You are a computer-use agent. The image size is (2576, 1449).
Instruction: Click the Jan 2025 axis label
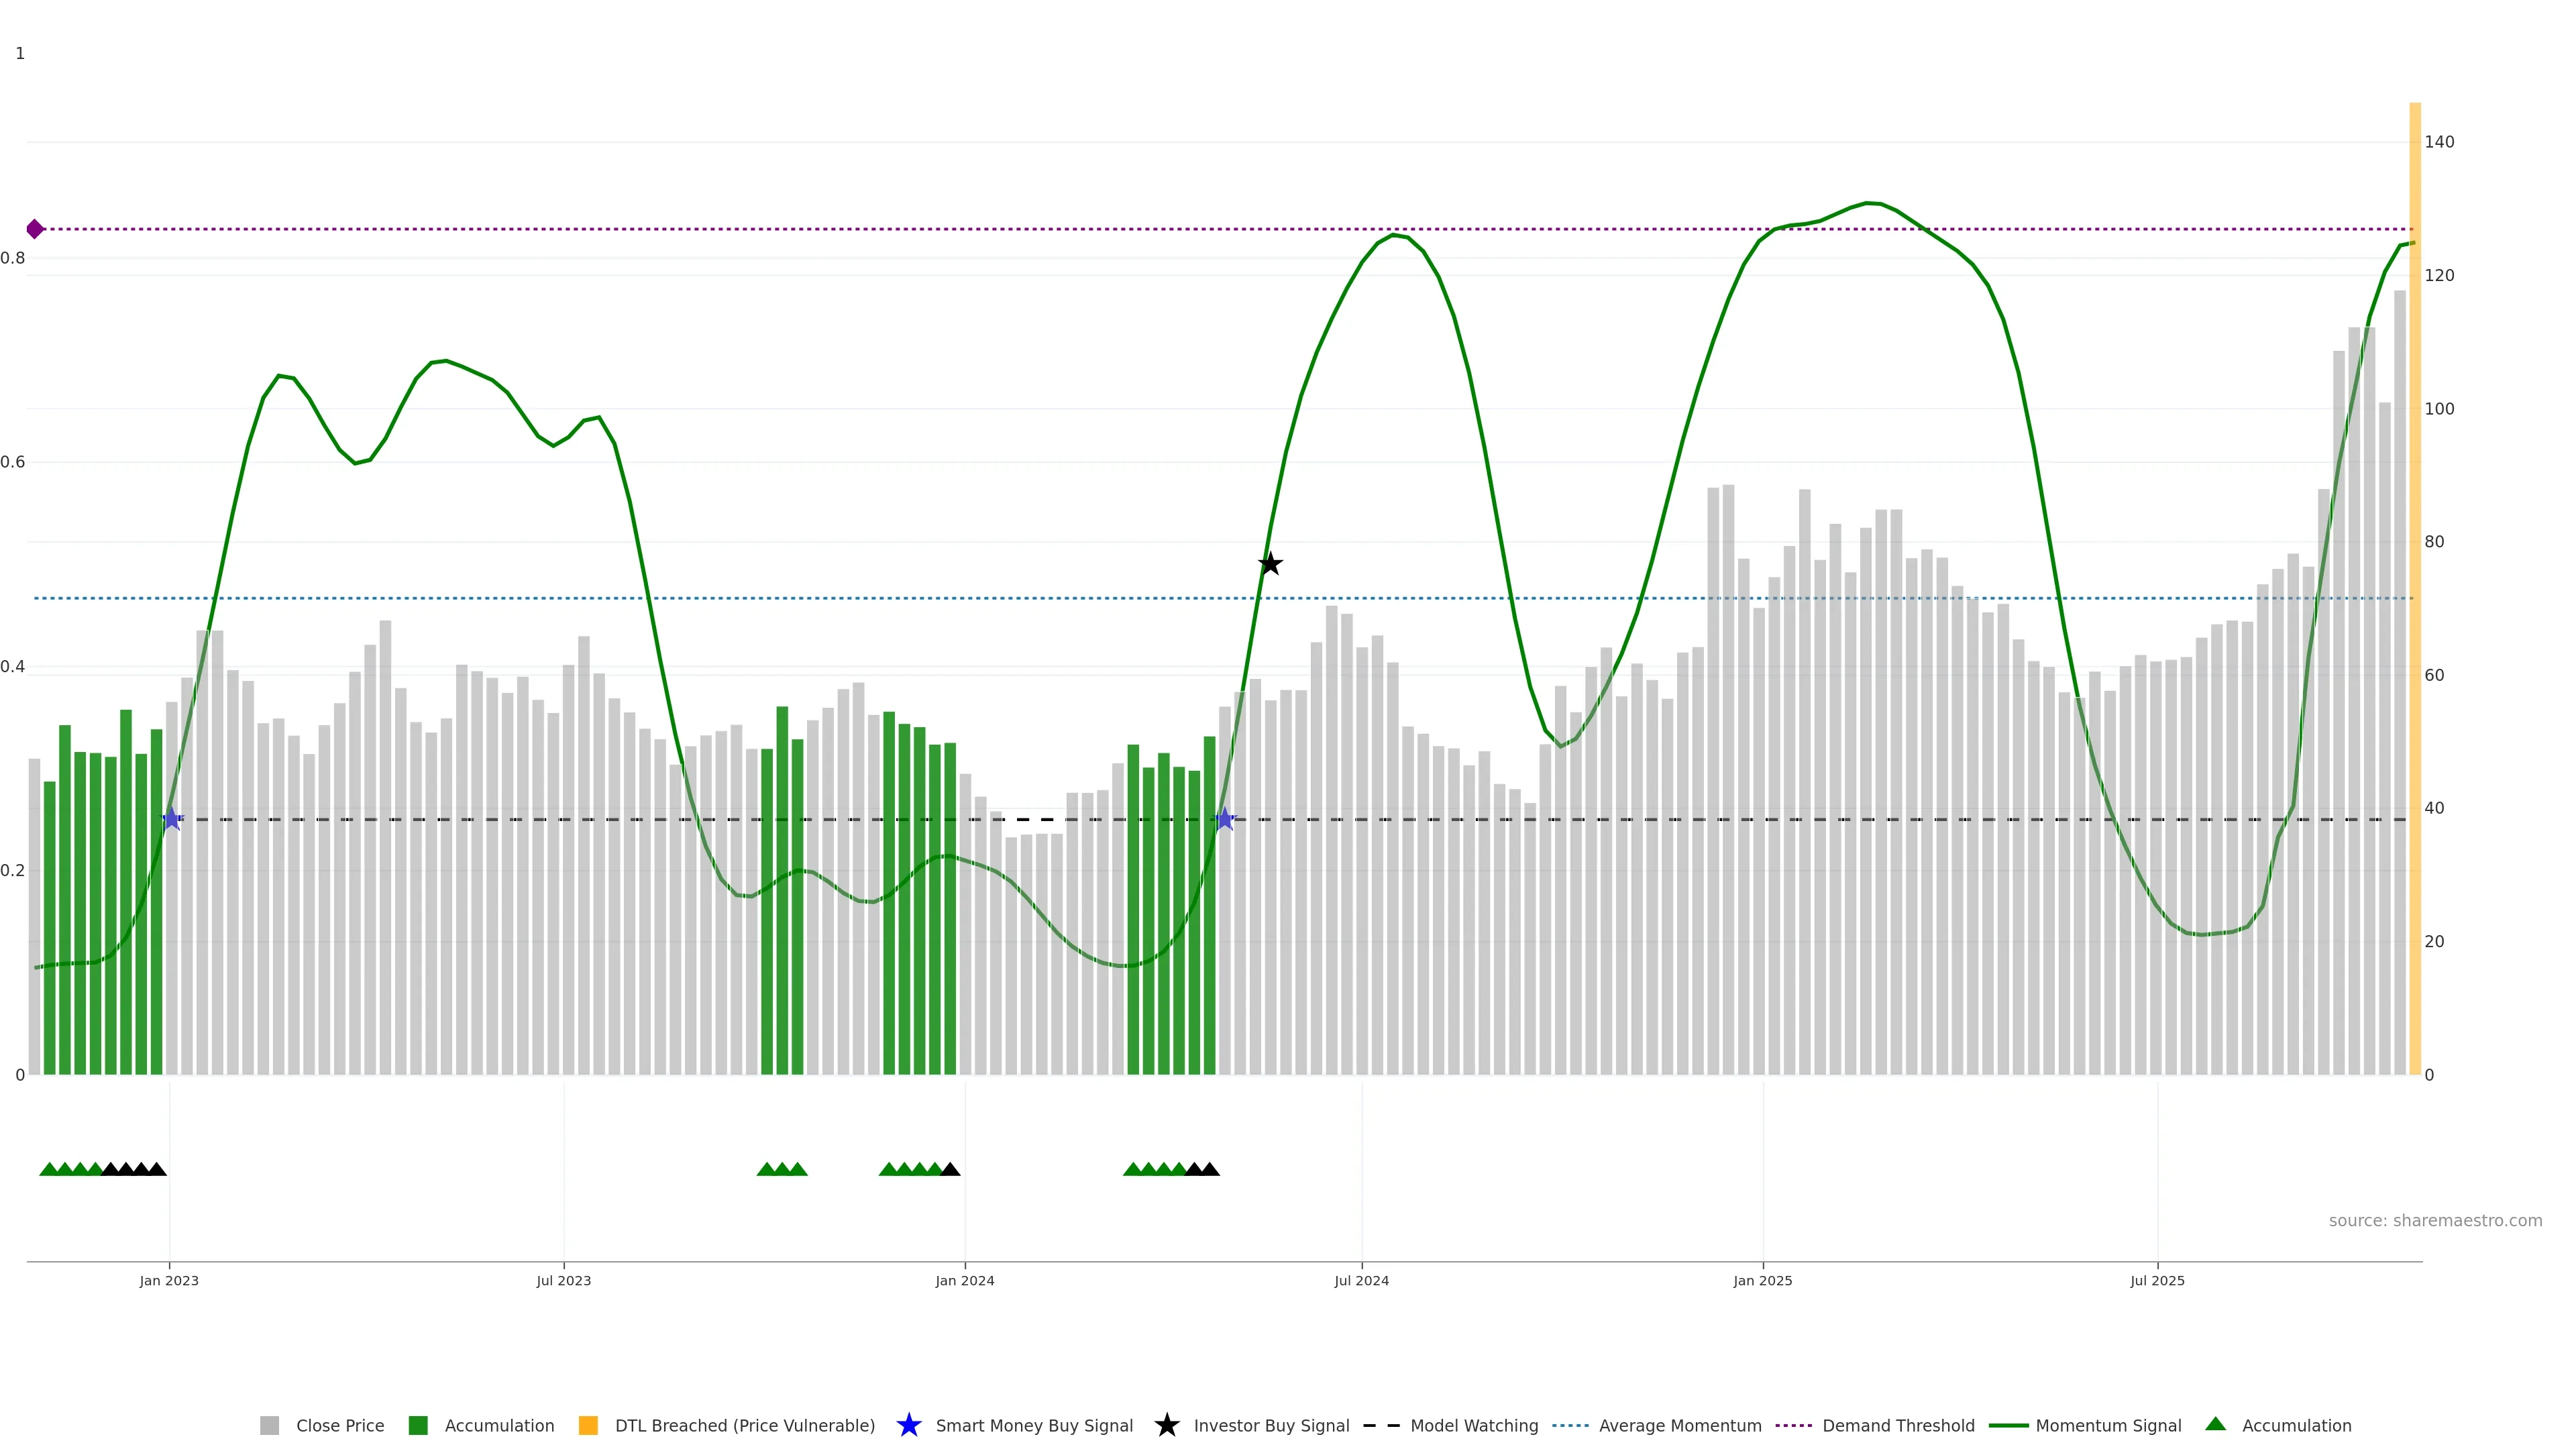pos(1762,1280)
